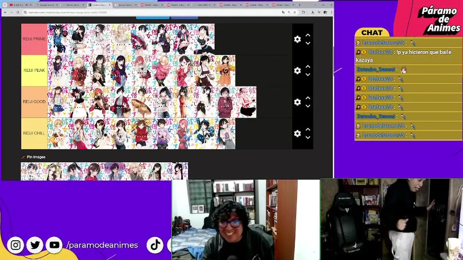Move REIJI CHILL tier down with arrow
The width and height of the screenshot is (463, 260).
click(308, 137)
